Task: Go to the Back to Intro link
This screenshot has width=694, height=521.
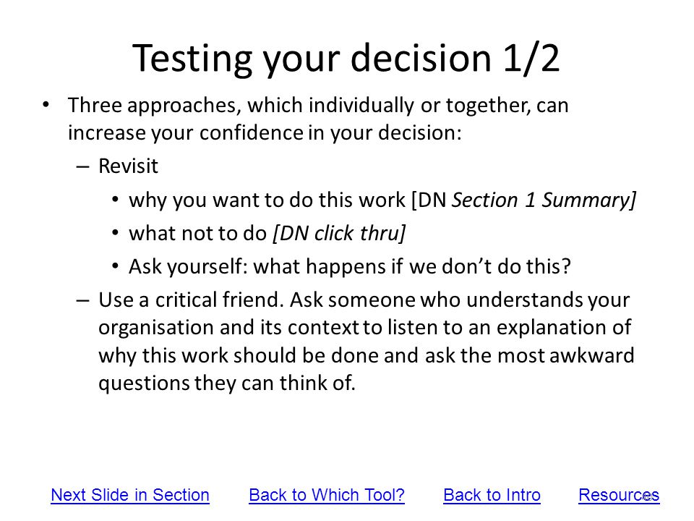Action: point(492,495)
